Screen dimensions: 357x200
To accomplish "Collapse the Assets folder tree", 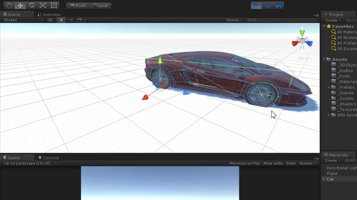I will tap(324, 59).
